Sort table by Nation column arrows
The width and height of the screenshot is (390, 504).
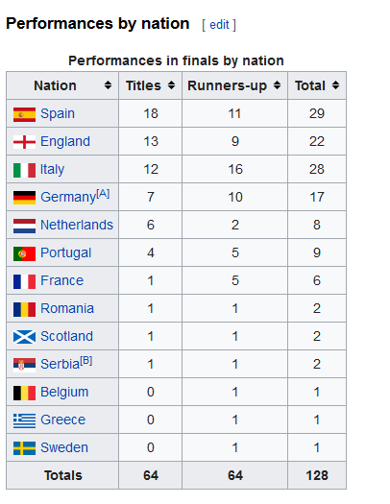point(108,85)
